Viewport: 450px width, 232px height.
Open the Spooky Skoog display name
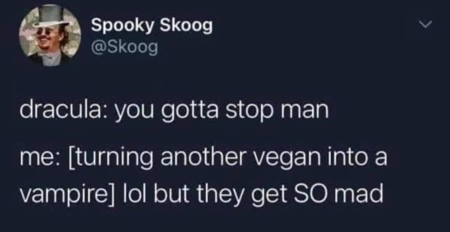click(152, 27)
